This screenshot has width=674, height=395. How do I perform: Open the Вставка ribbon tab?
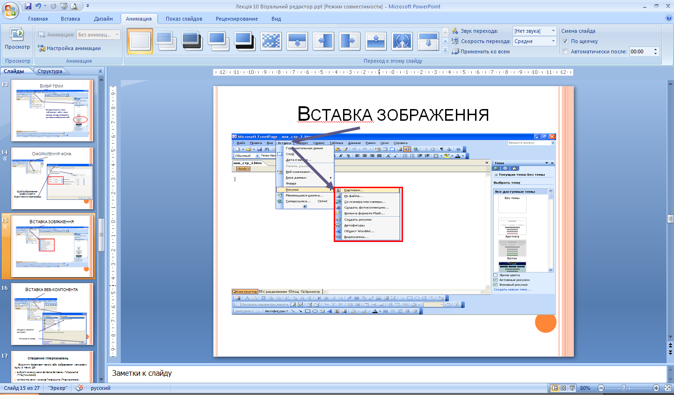click(70, 19)
